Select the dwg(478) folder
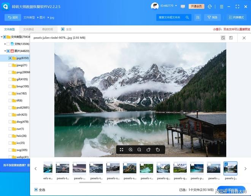This screenshot has height=196, width=251. pos(20,122)
